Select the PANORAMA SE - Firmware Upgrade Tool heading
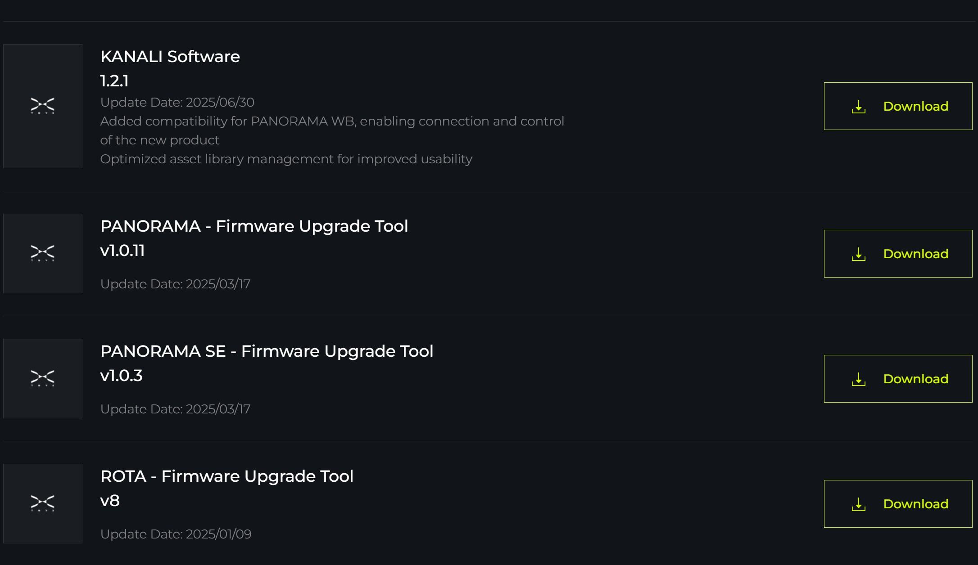The width and height of the screenshot is (978, 565). click(267, 351)
